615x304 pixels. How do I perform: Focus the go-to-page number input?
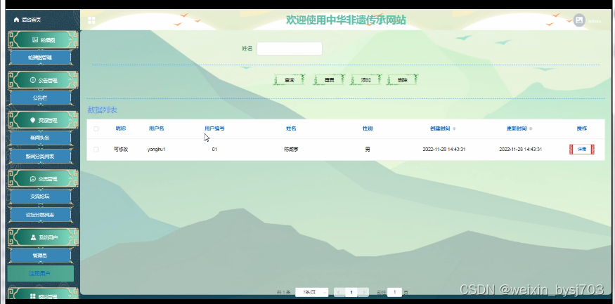pyautogui.click(x=394, y=292)
